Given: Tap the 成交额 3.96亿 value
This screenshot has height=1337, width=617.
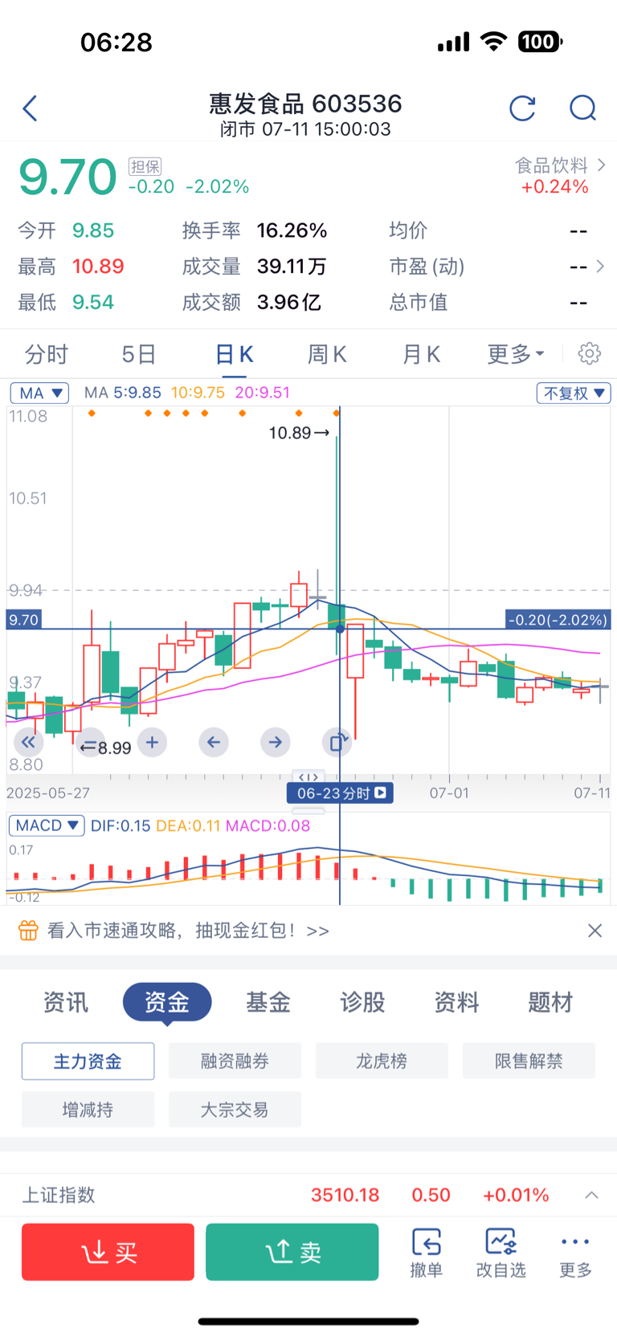Looking at the screenshot, I should click(x=289, y=302).
